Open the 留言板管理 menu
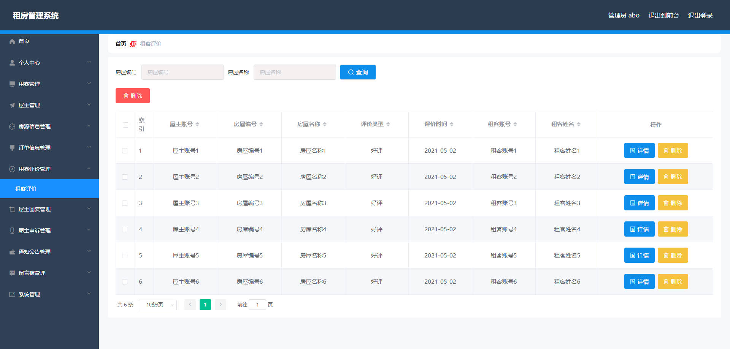Image resolution: width=730 pixels, height=349 pixels. click(x=49, y=273)
